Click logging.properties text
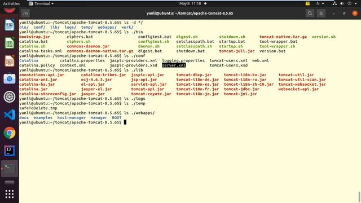 pos(183,60)
